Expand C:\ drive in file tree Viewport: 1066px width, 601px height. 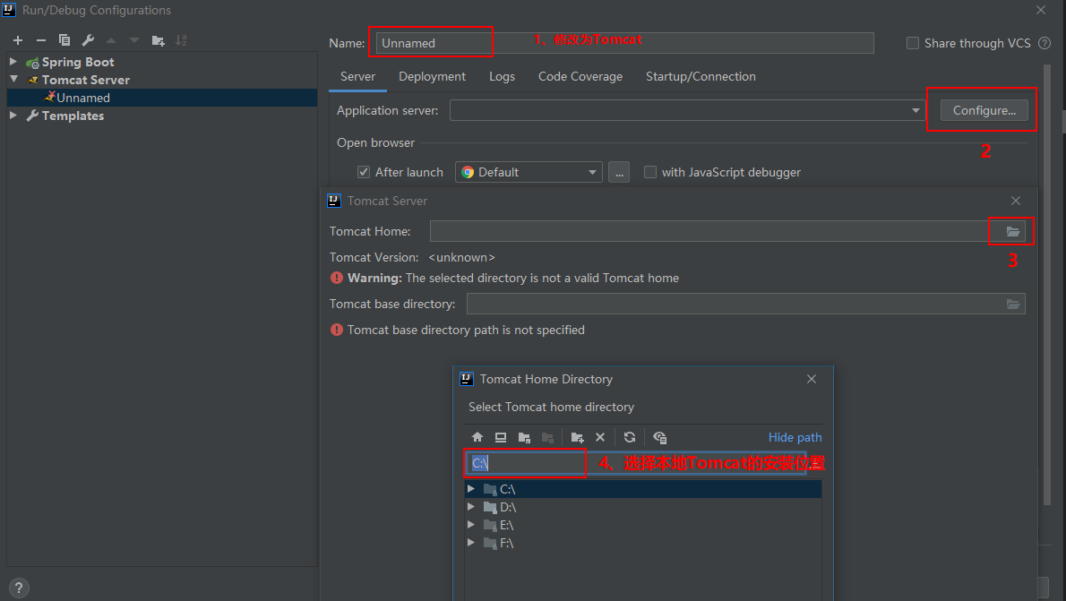pyautogui.click(x=470, y=489)
